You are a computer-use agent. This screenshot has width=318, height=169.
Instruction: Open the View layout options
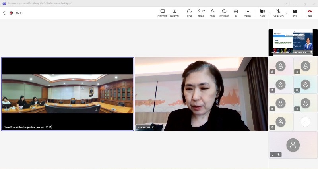click(x=236, y=12)
